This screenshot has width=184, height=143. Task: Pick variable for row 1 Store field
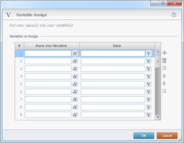coord(75,53)
